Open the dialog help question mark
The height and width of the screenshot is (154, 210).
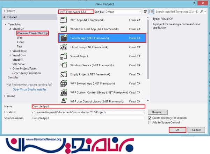194,3
